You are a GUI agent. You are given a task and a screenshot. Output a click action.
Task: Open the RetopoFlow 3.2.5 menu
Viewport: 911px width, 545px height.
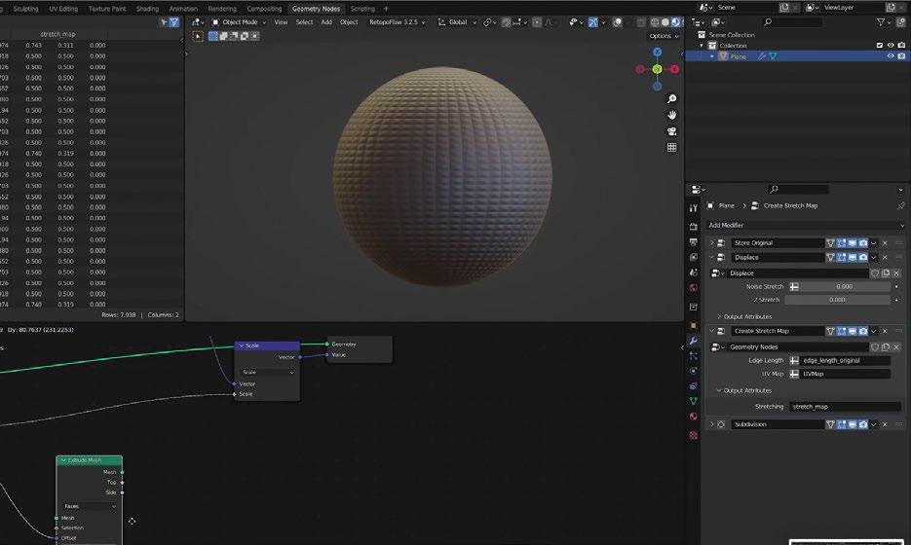tap(395, 22)
